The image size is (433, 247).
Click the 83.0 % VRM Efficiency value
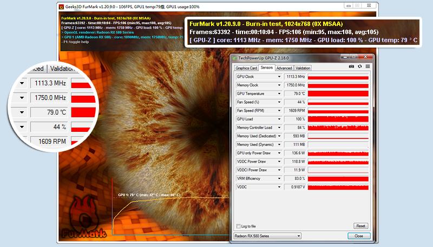coord(295,179)
